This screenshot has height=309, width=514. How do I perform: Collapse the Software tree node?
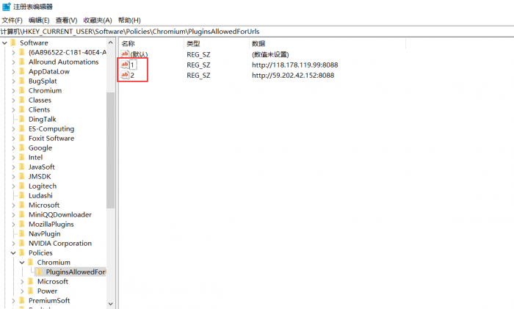[4, 43]
